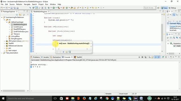Click the Save All toolbar icon
The image size is (181, 101).
[14, 8]
